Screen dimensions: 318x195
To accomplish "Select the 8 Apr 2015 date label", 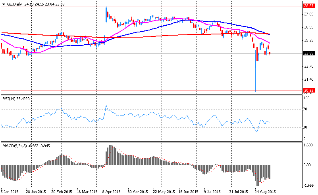I will click(111, 191).
